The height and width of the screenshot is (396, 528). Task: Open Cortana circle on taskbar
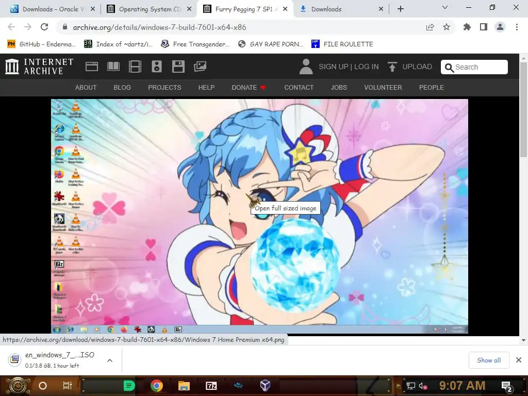[43, 386]
